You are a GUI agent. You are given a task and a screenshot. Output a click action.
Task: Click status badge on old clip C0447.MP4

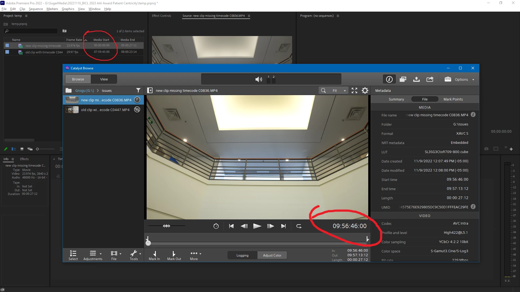(137, 110)
